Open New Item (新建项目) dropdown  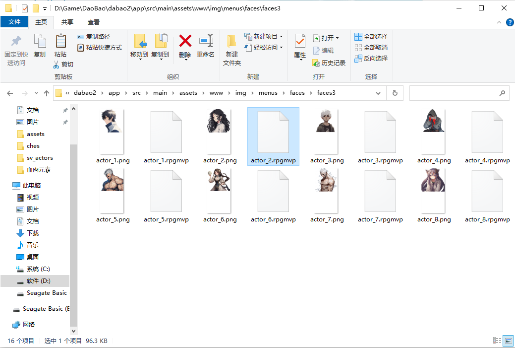264,37
